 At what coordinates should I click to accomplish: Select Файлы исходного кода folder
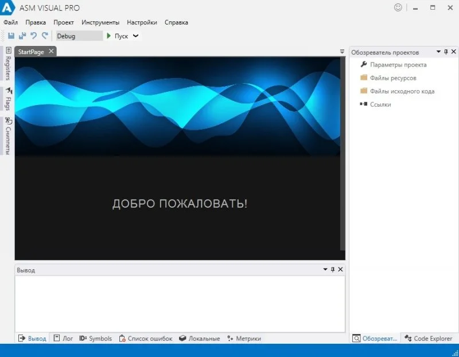pos(402,91)
